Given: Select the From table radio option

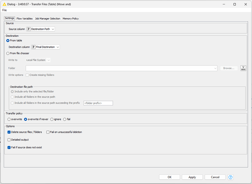Looking at the screenshot, I should [x=8, y=40].
